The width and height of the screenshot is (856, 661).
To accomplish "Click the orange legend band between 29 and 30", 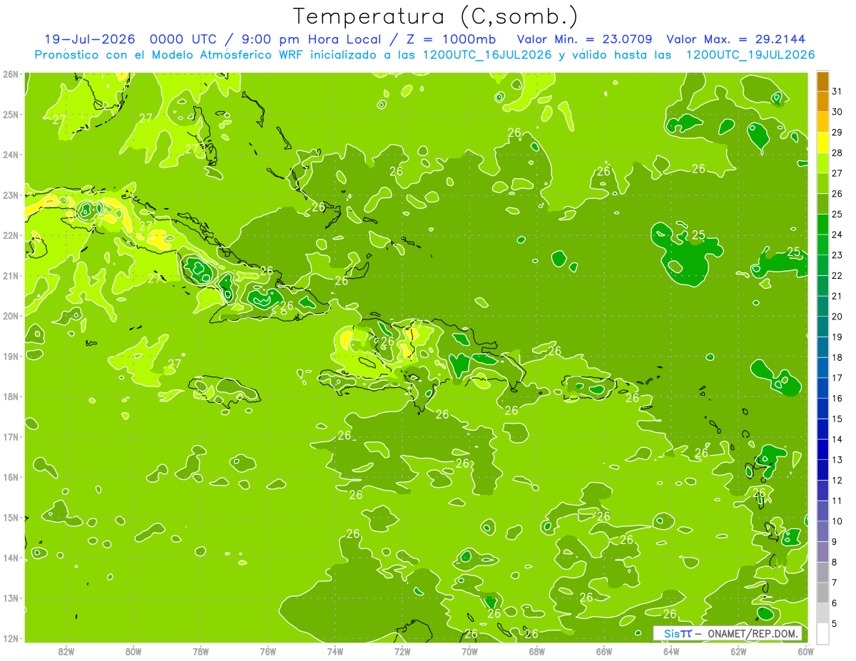I will [x=822, y=123].
